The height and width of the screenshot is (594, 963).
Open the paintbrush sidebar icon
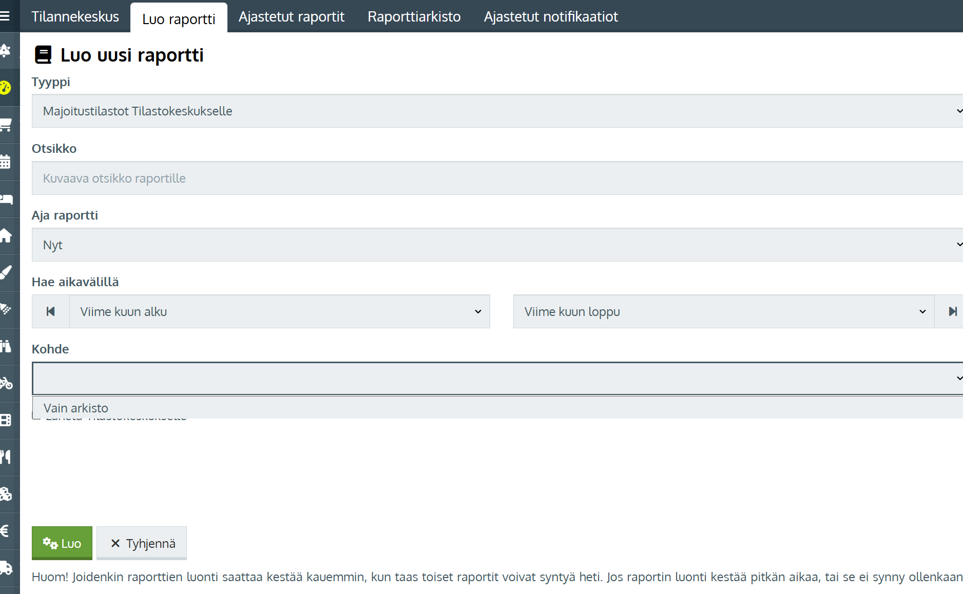pyautogui.click(x=6, y=272)
